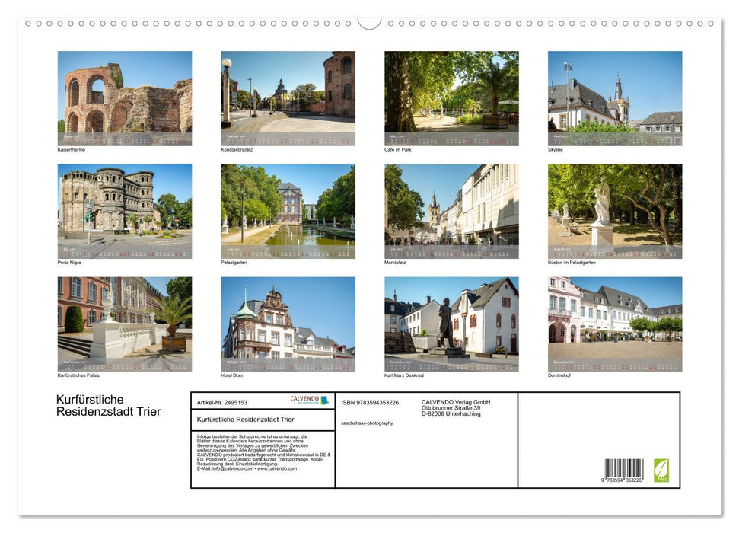Click the Skyline photo thumbnail
This screenshot has height=533, width=739.
tap(615, 98)
